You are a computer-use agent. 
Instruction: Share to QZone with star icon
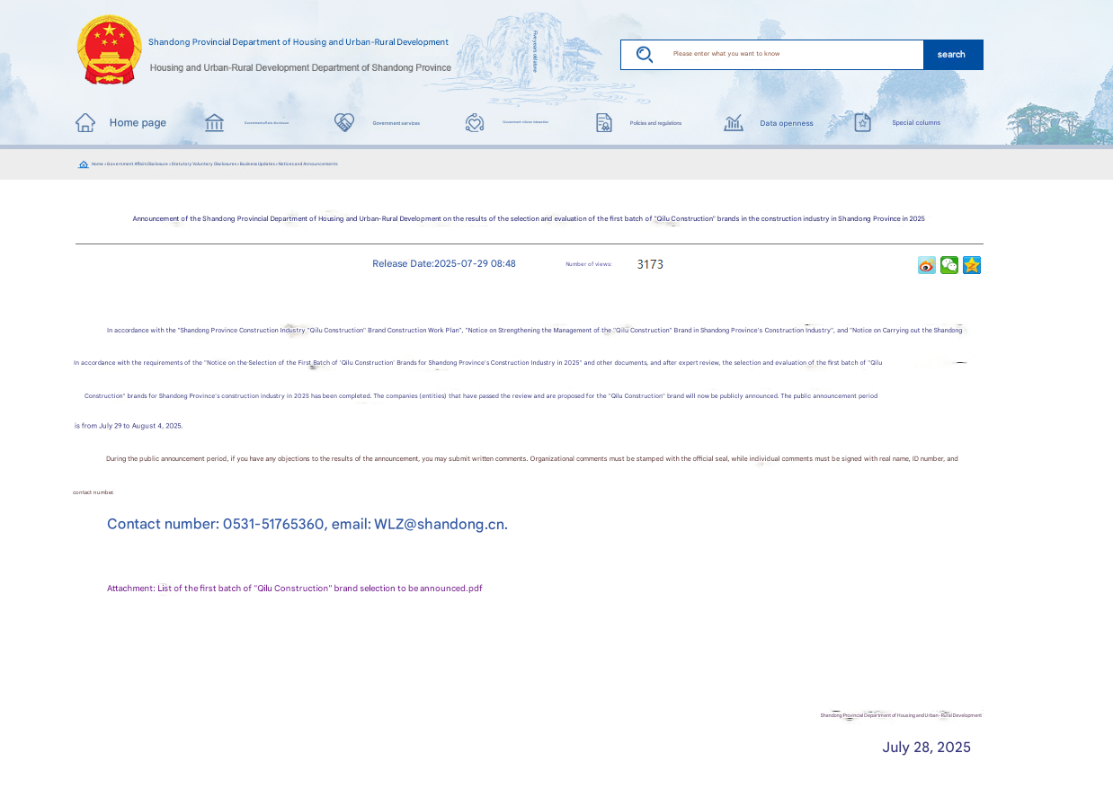tap(972, 265)
